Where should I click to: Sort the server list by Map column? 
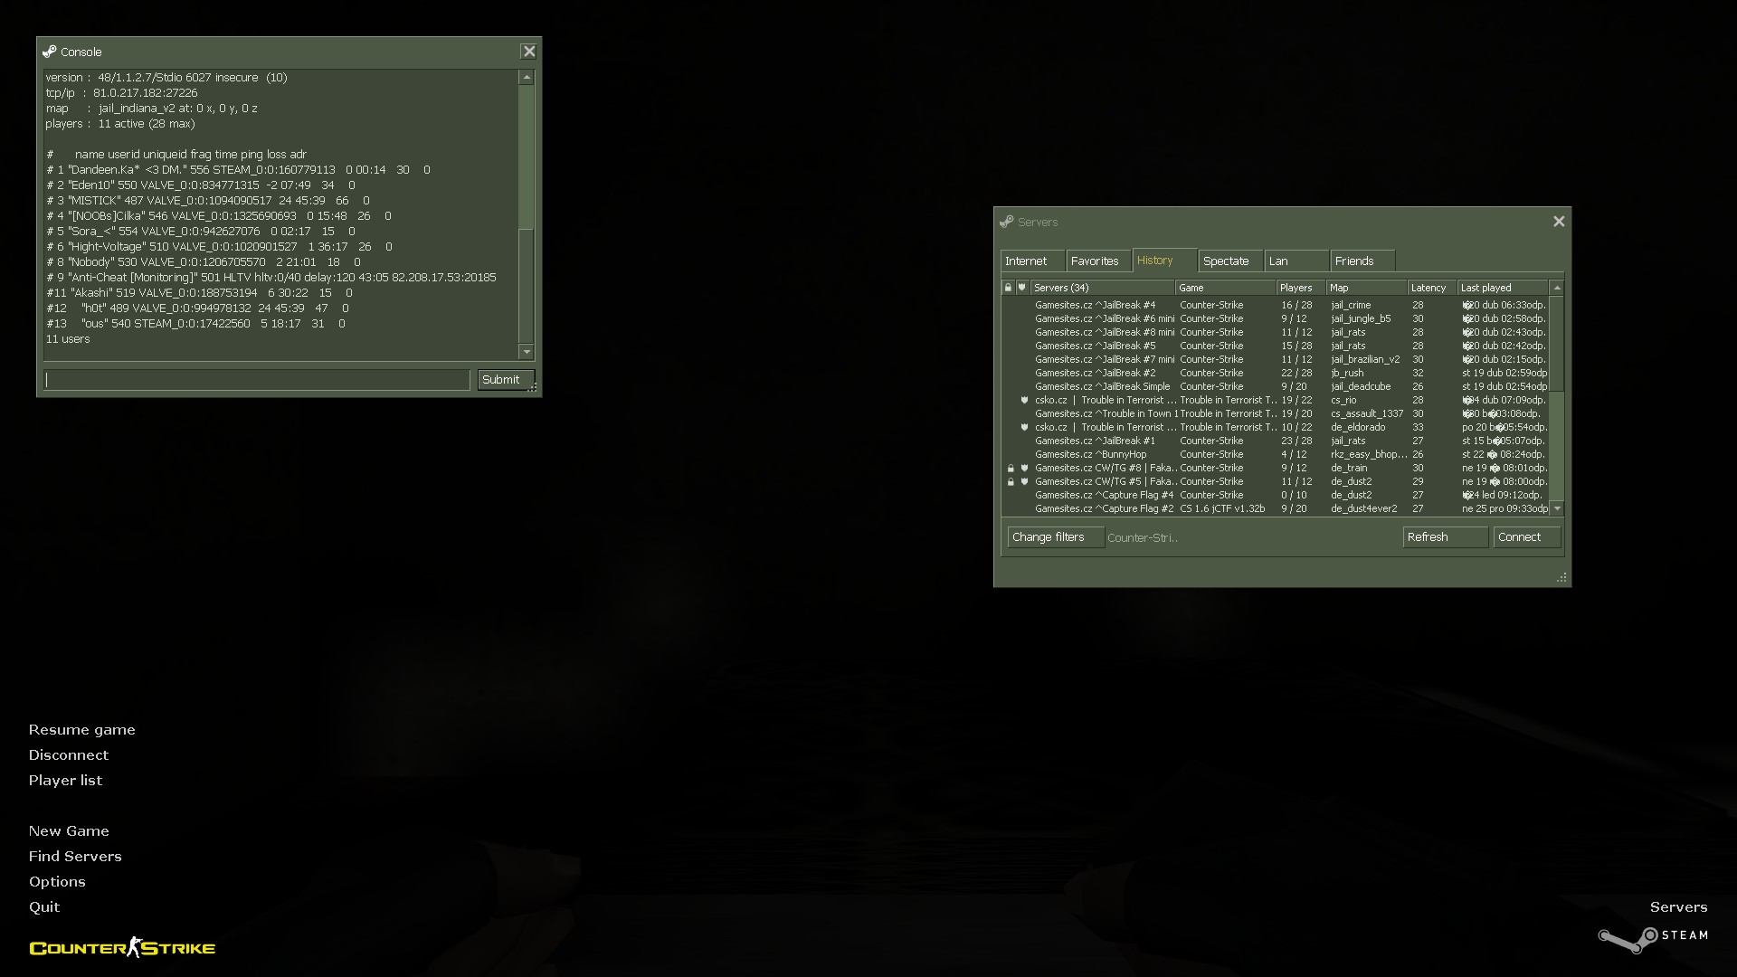tap(1367, 288)
